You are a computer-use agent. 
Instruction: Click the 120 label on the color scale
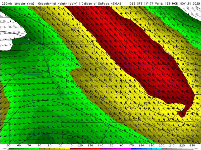point(80,145)
